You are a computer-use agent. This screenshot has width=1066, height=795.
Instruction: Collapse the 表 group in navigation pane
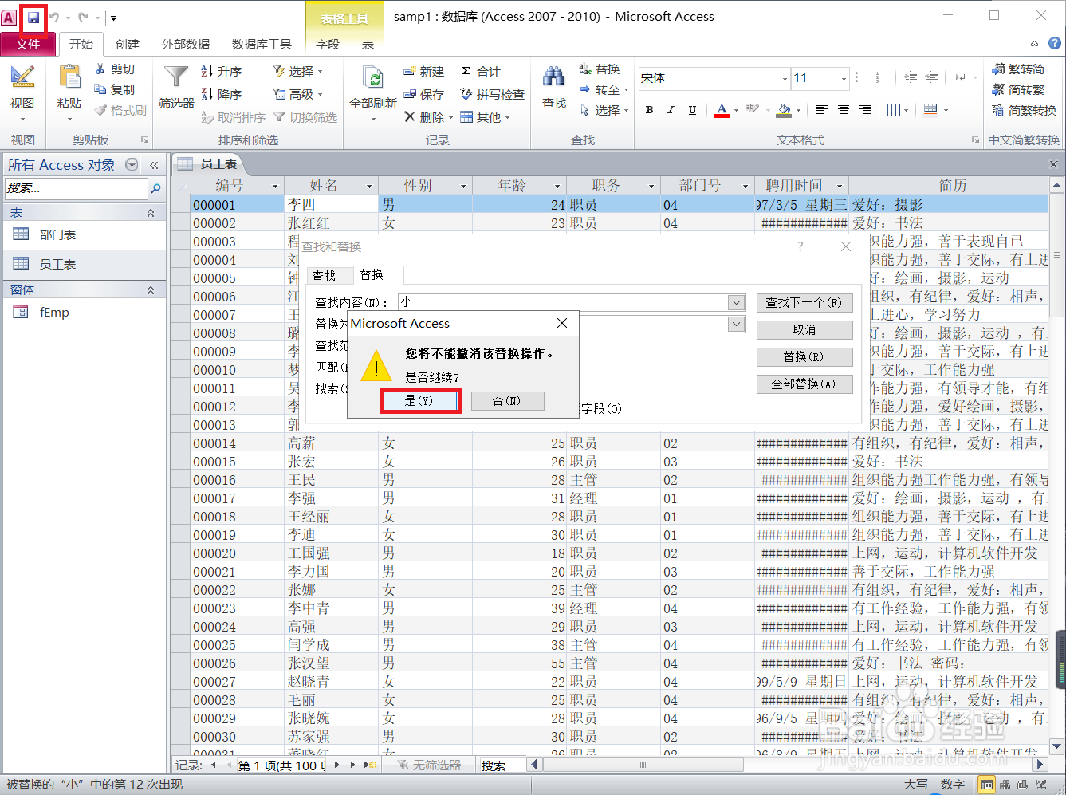pyautogui.click(x=151, y=213)
